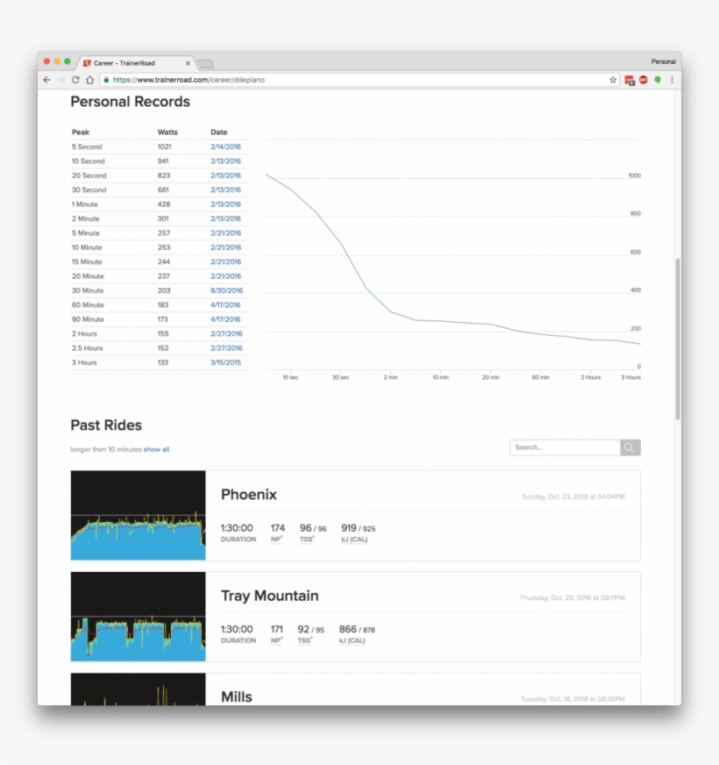
Task: Go to the browser home page icon
Action: (x=89, y=80)
